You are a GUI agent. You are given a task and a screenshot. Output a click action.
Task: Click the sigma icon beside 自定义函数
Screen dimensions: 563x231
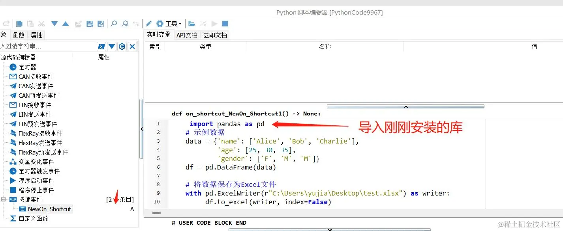(13, 218)
